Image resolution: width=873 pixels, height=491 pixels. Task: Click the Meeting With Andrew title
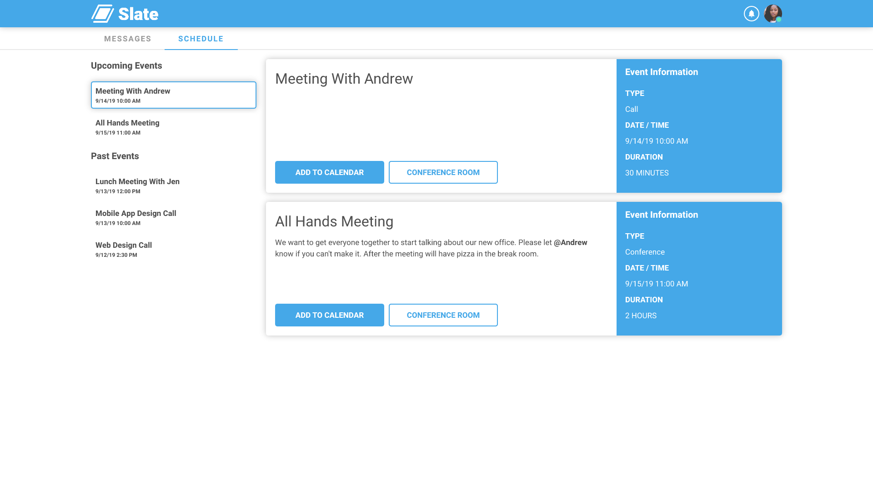click(x=344, y=79)
